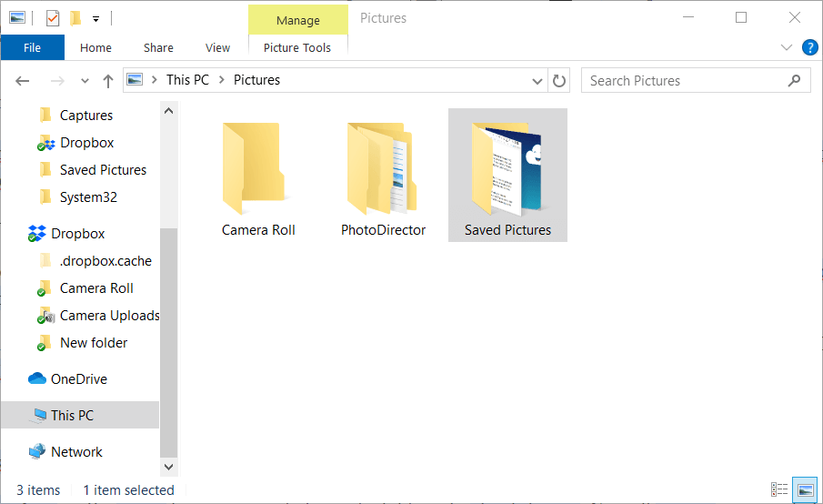Click the Up directory arrow

[x=108, y=81]
